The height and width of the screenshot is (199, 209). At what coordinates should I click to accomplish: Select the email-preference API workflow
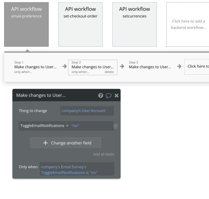(x=26, y=24)
